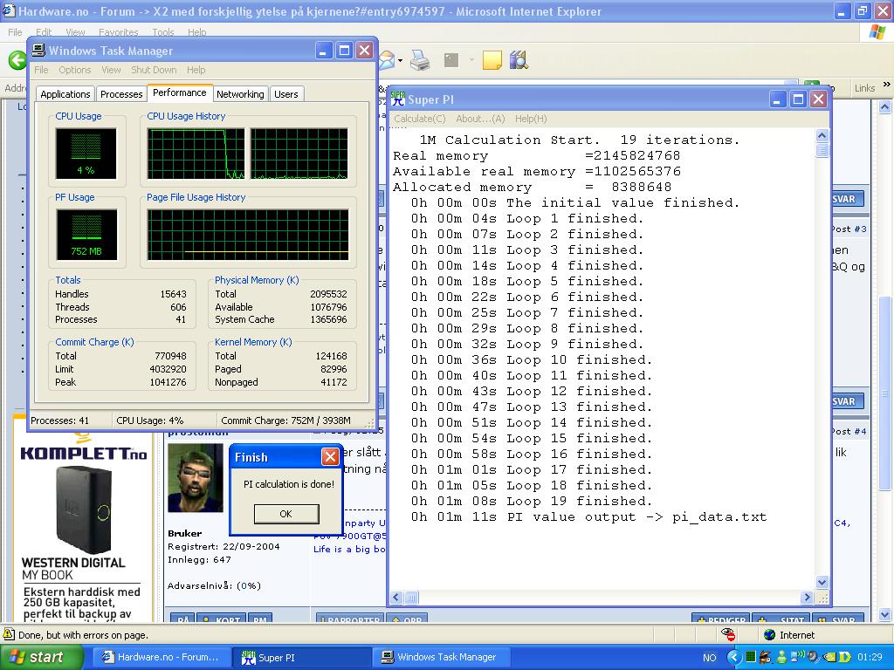
Task: Click IE page scrollbar up arrow
Action: click(885, 106)
